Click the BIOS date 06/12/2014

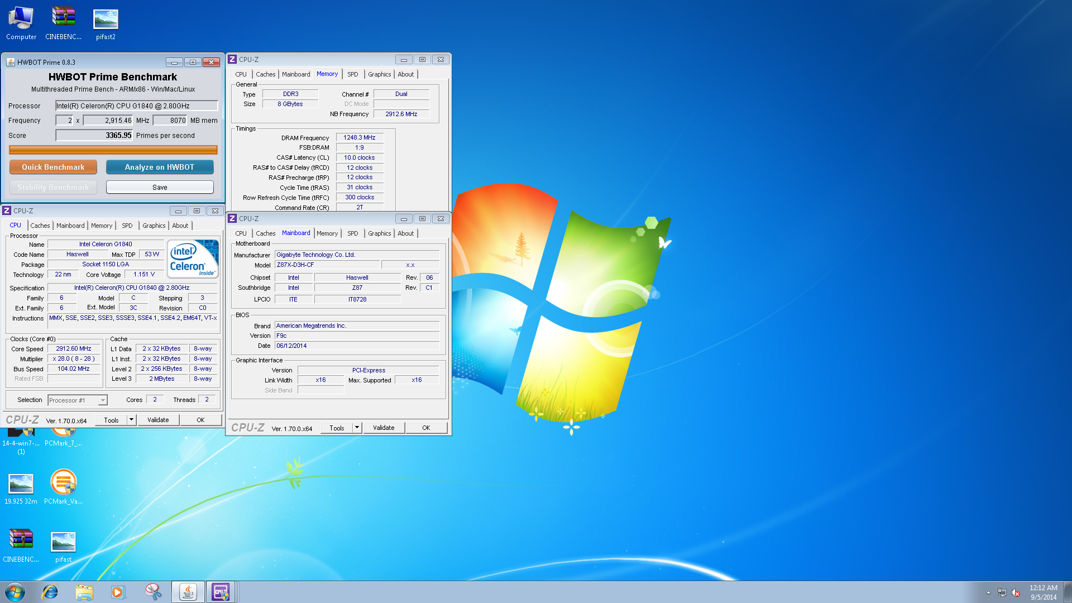click(x=357, y=346)
